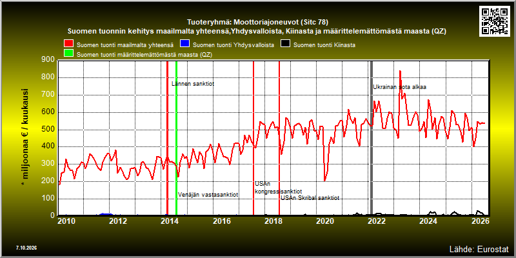
Task: Click the x-axis label 2020
Action: [x=324, y=221]
